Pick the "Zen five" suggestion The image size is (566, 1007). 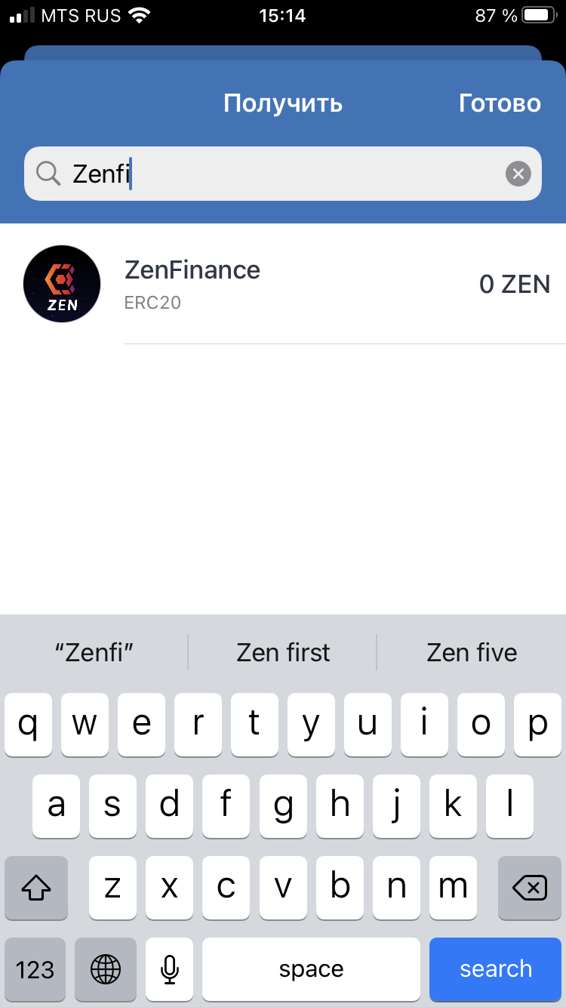472,652
